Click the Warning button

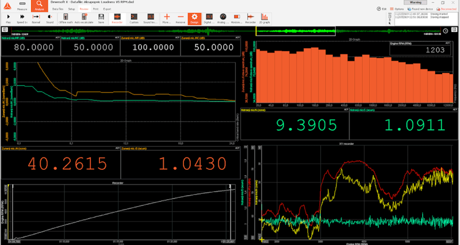[x=416, y=2]
